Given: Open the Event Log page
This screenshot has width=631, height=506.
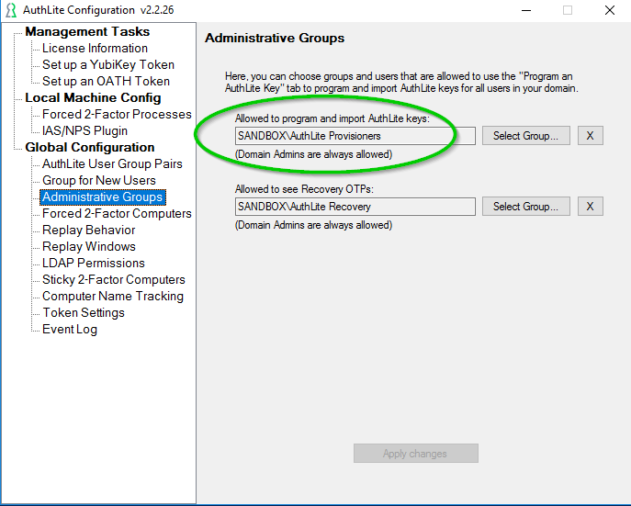Looking at the screenshot, I should click(70, 329).
